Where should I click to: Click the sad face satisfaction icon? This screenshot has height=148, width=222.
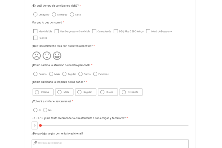(36, 55)
